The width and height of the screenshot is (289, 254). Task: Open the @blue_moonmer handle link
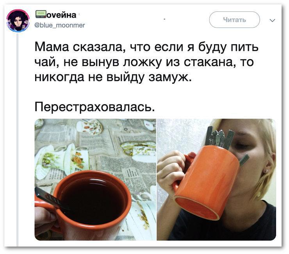tap(60, 25)
